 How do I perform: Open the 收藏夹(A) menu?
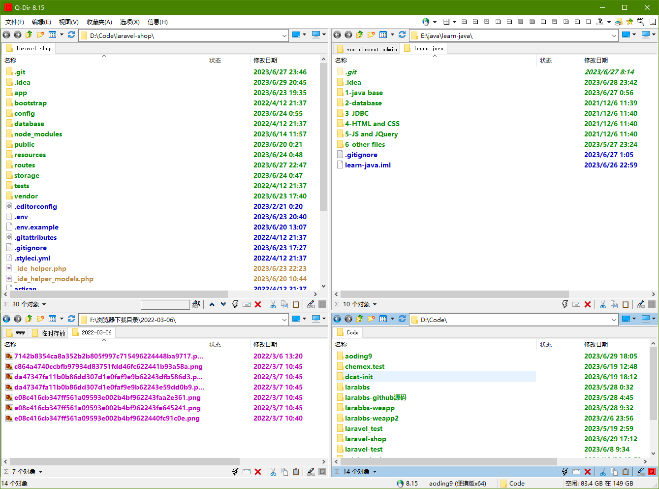tap(99, 22)
